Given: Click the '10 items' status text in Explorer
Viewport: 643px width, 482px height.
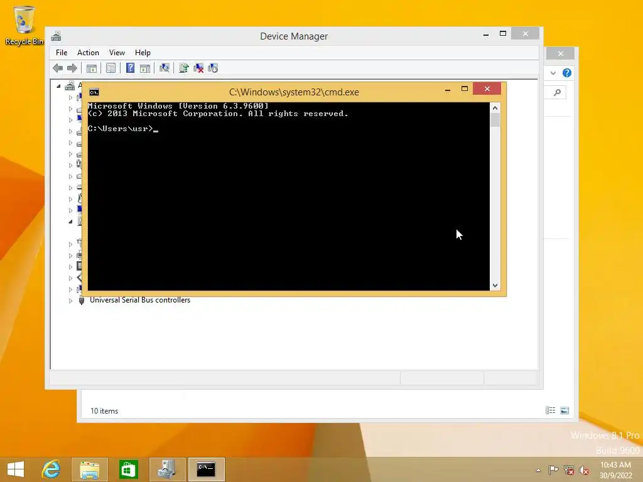Looking at the screenshot, I should pos(104,410).
